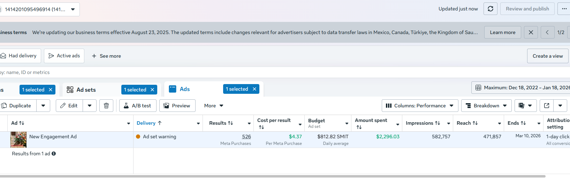Dismiss the business terms notification banner
This screenshot has height=181, width=570.
coord(531,32)
